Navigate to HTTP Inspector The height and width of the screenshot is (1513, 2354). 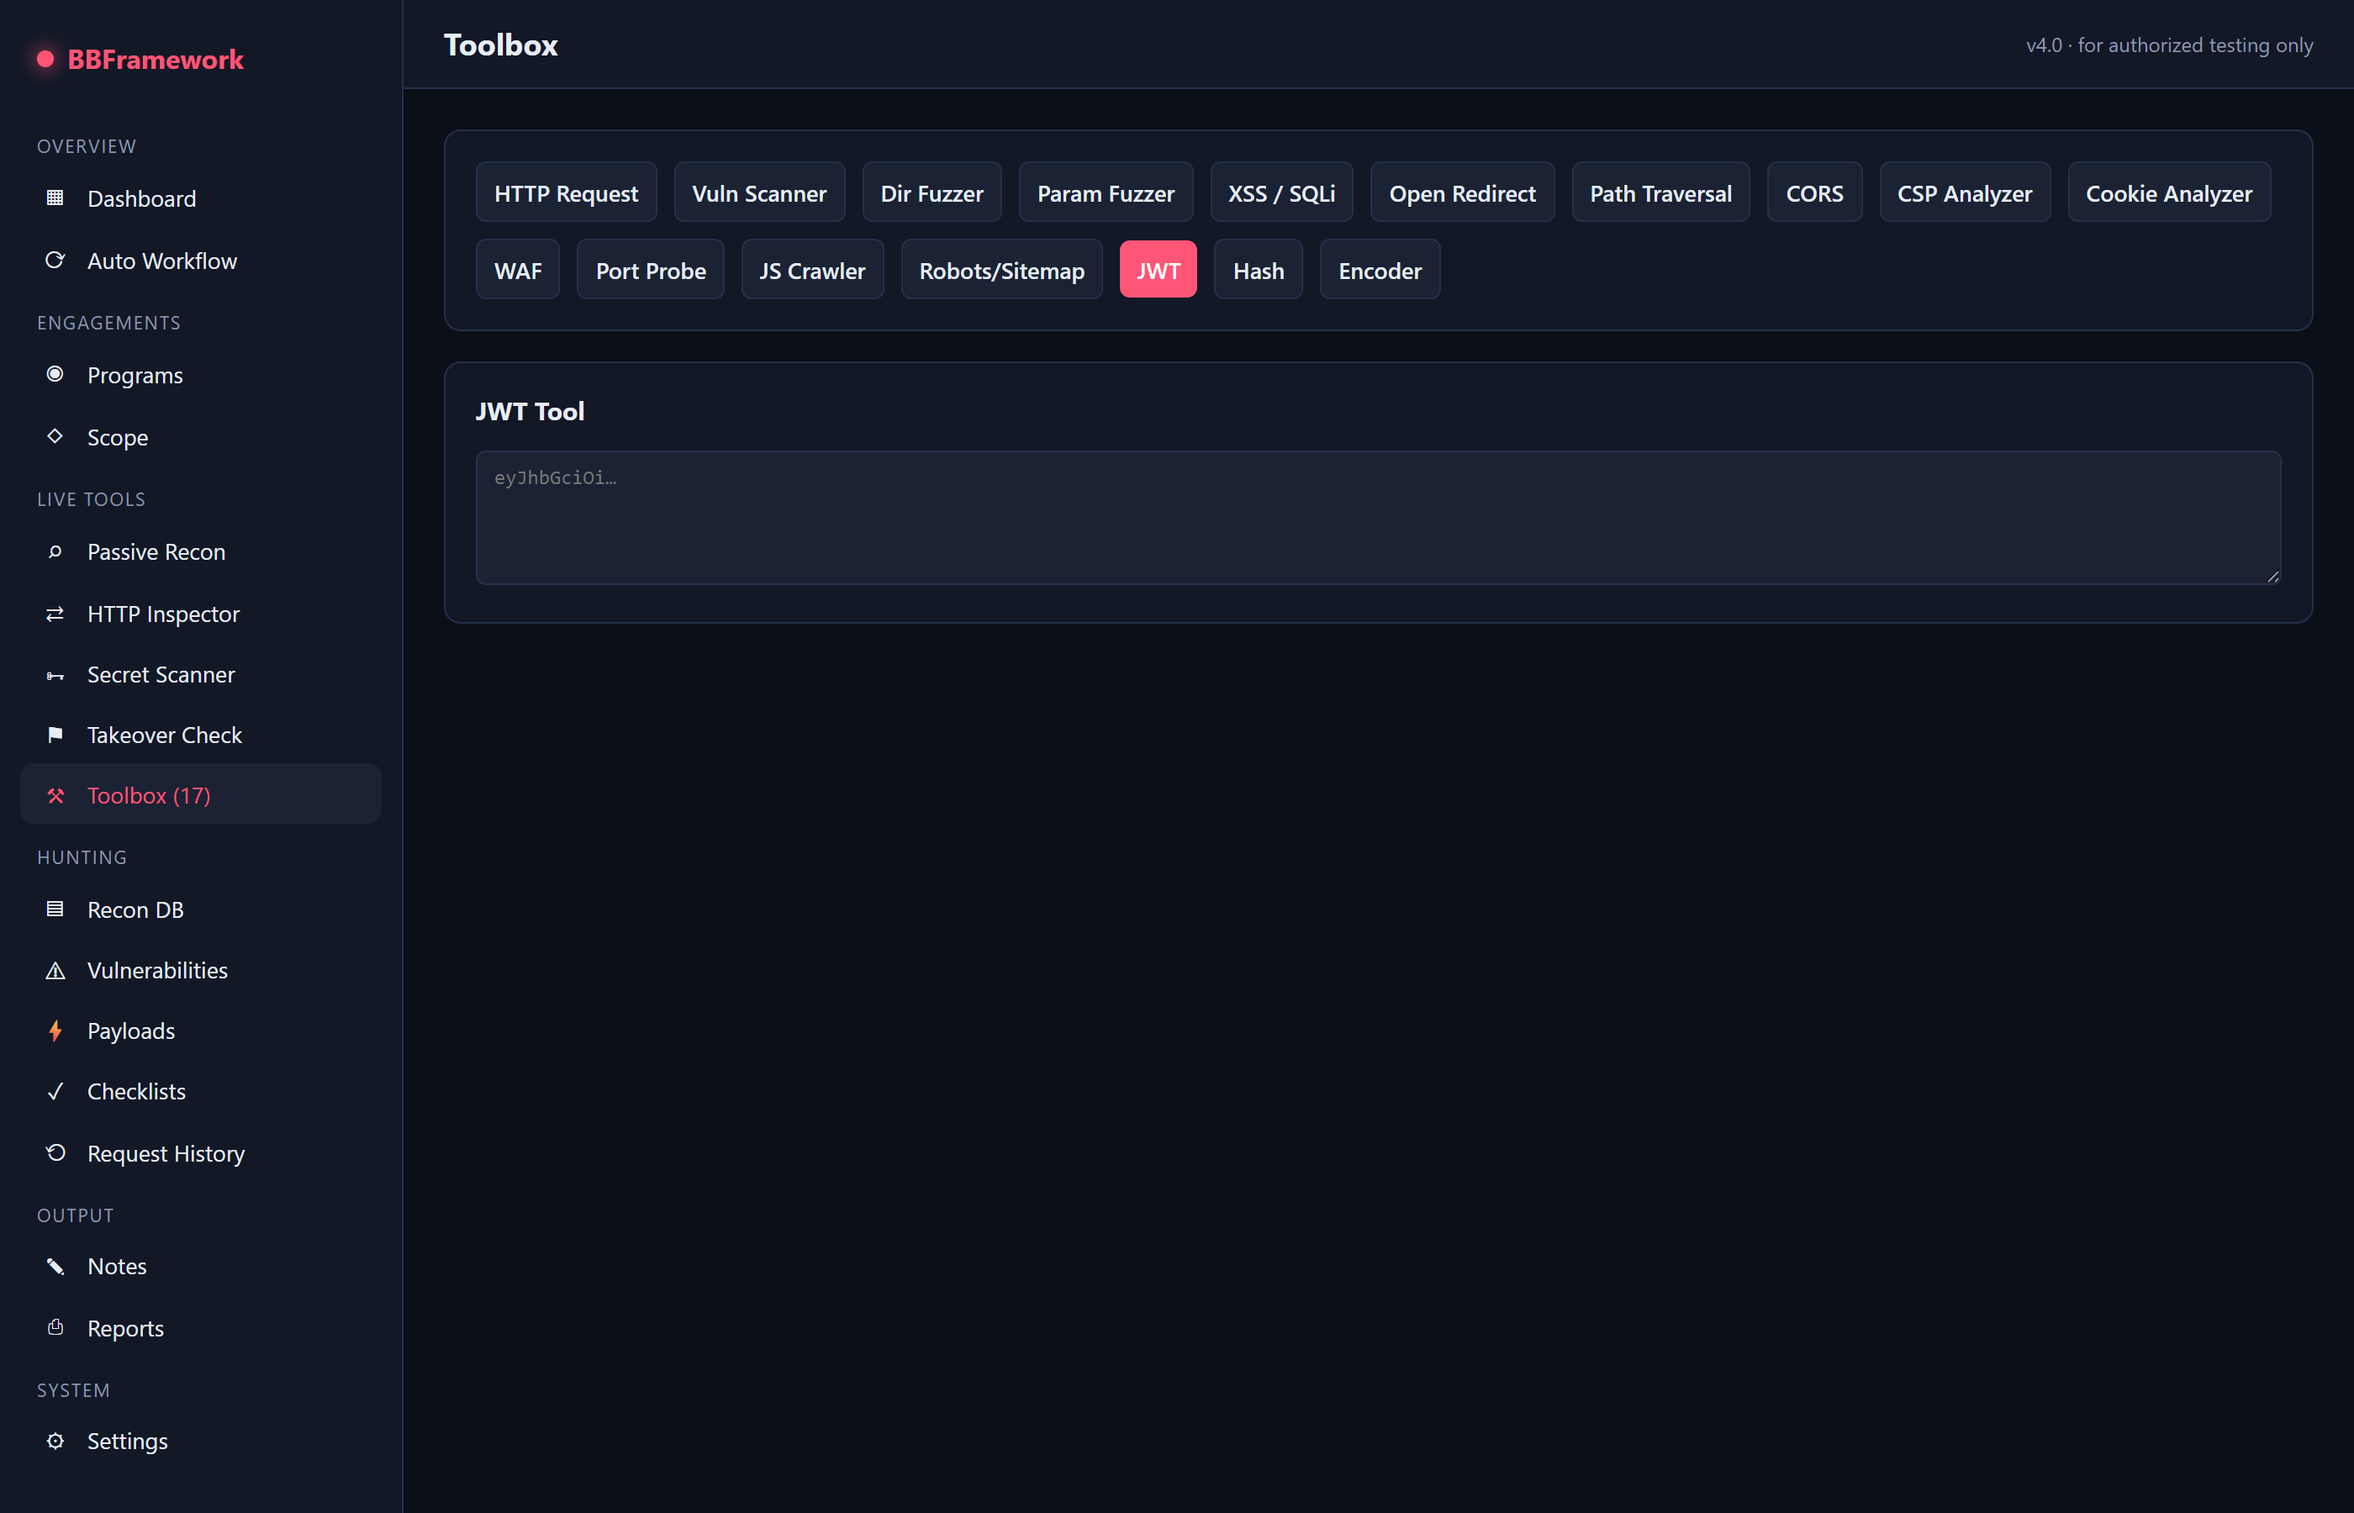tap(200, 613)
